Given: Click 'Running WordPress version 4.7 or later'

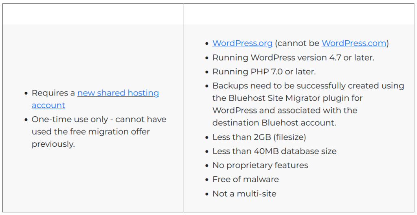Looking at the screenshot, I should [293, 58].
